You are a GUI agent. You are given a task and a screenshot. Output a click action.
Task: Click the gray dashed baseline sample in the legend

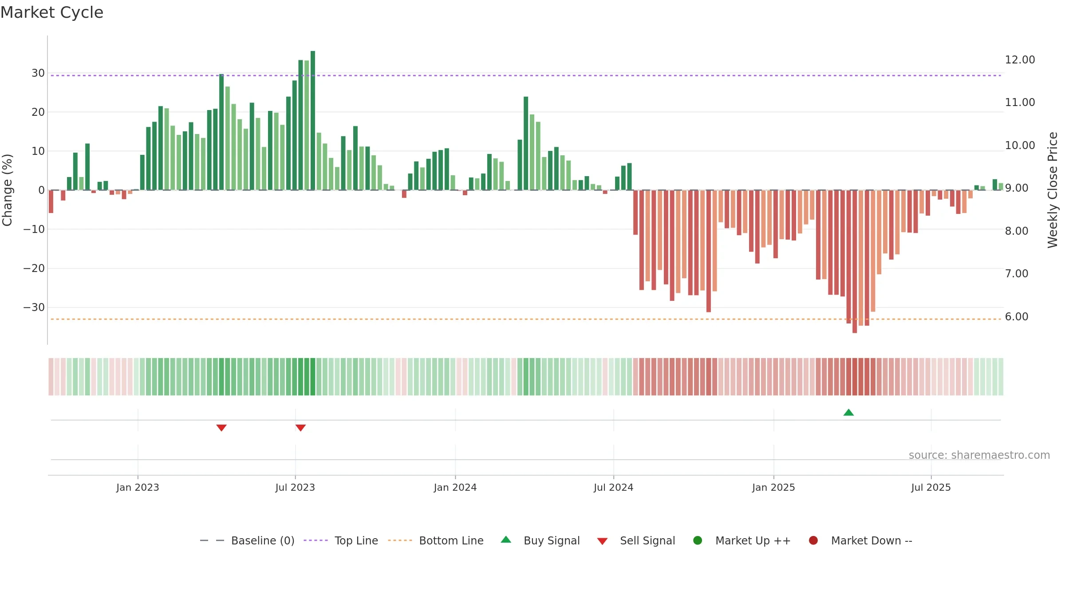(212, 540)
